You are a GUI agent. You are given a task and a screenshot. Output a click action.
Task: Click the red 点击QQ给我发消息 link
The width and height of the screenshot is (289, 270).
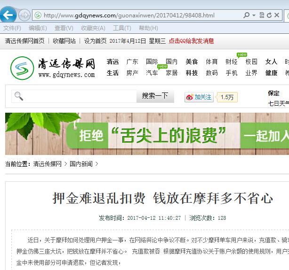[191, 41]
